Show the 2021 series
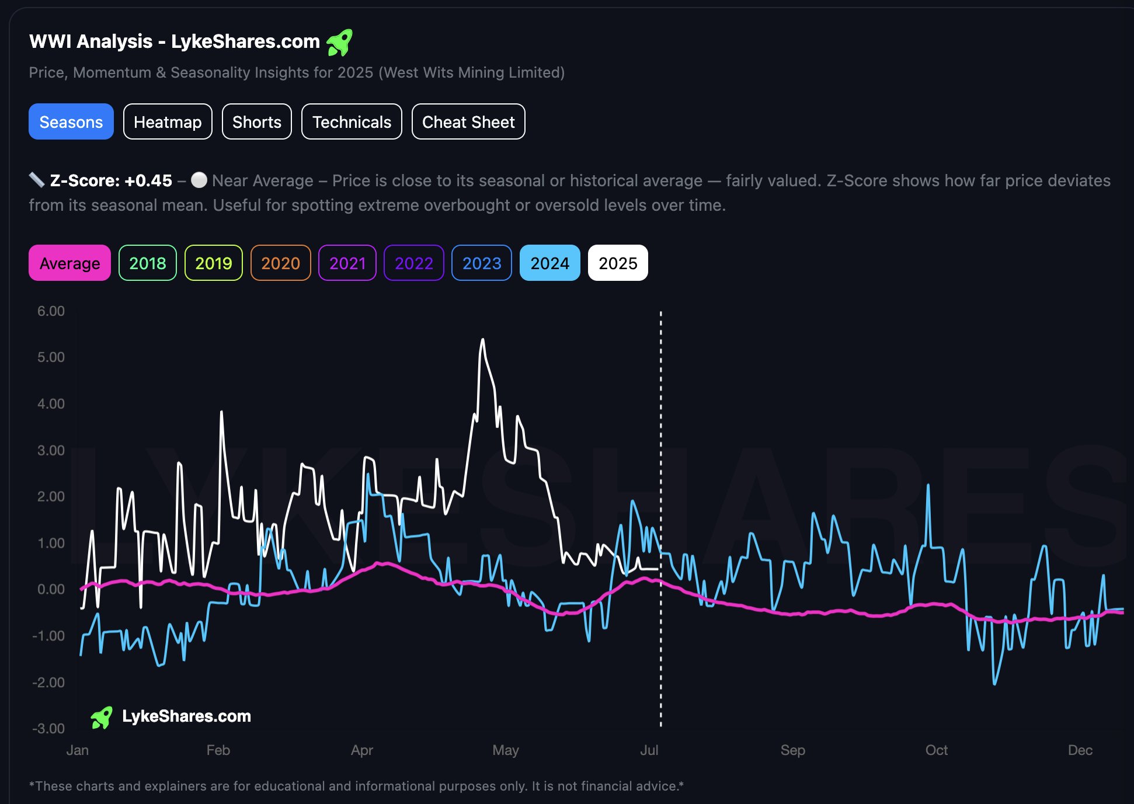Viewport: 1134px width, 804px height. (347, 263)
